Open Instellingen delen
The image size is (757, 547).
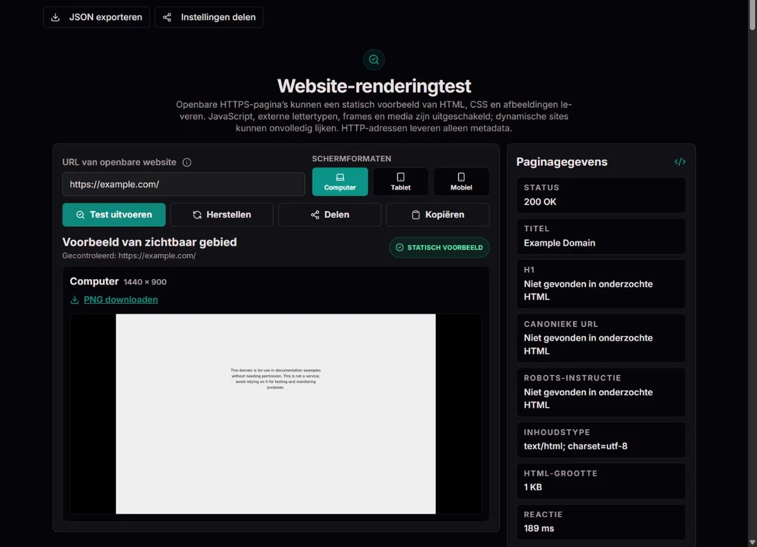(x=209, y=17)
